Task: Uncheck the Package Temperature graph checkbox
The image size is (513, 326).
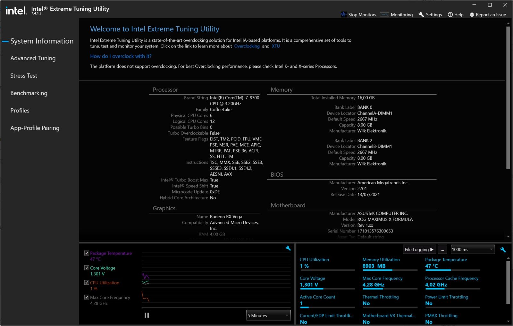Action: [x=87, y=253]
